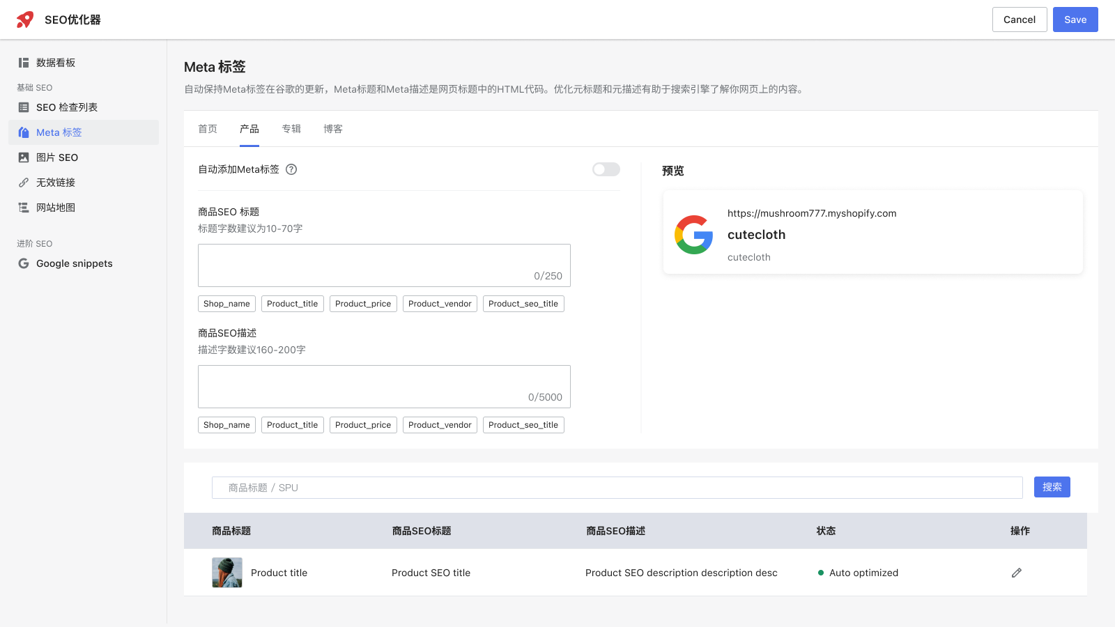Click the pencil edit icon in Product title row
The width and height of the screenshot is (1115, 627).
point(1017,573)
